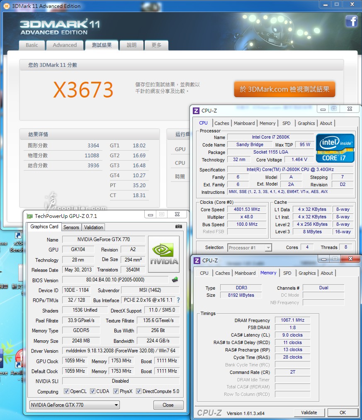Toggle the PhysX checkbox in GPU-Z

click(116, 391)
